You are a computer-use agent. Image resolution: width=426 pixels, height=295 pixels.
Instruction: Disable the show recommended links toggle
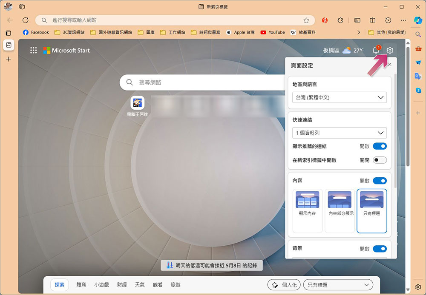point(380,146)
